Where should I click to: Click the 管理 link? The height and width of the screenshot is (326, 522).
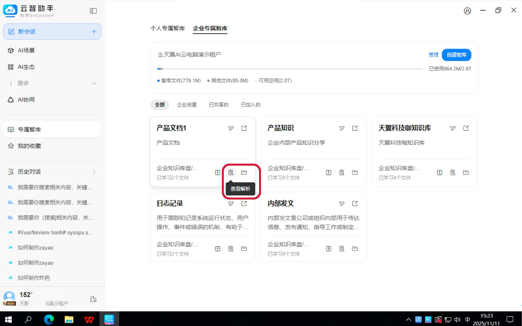433,55
